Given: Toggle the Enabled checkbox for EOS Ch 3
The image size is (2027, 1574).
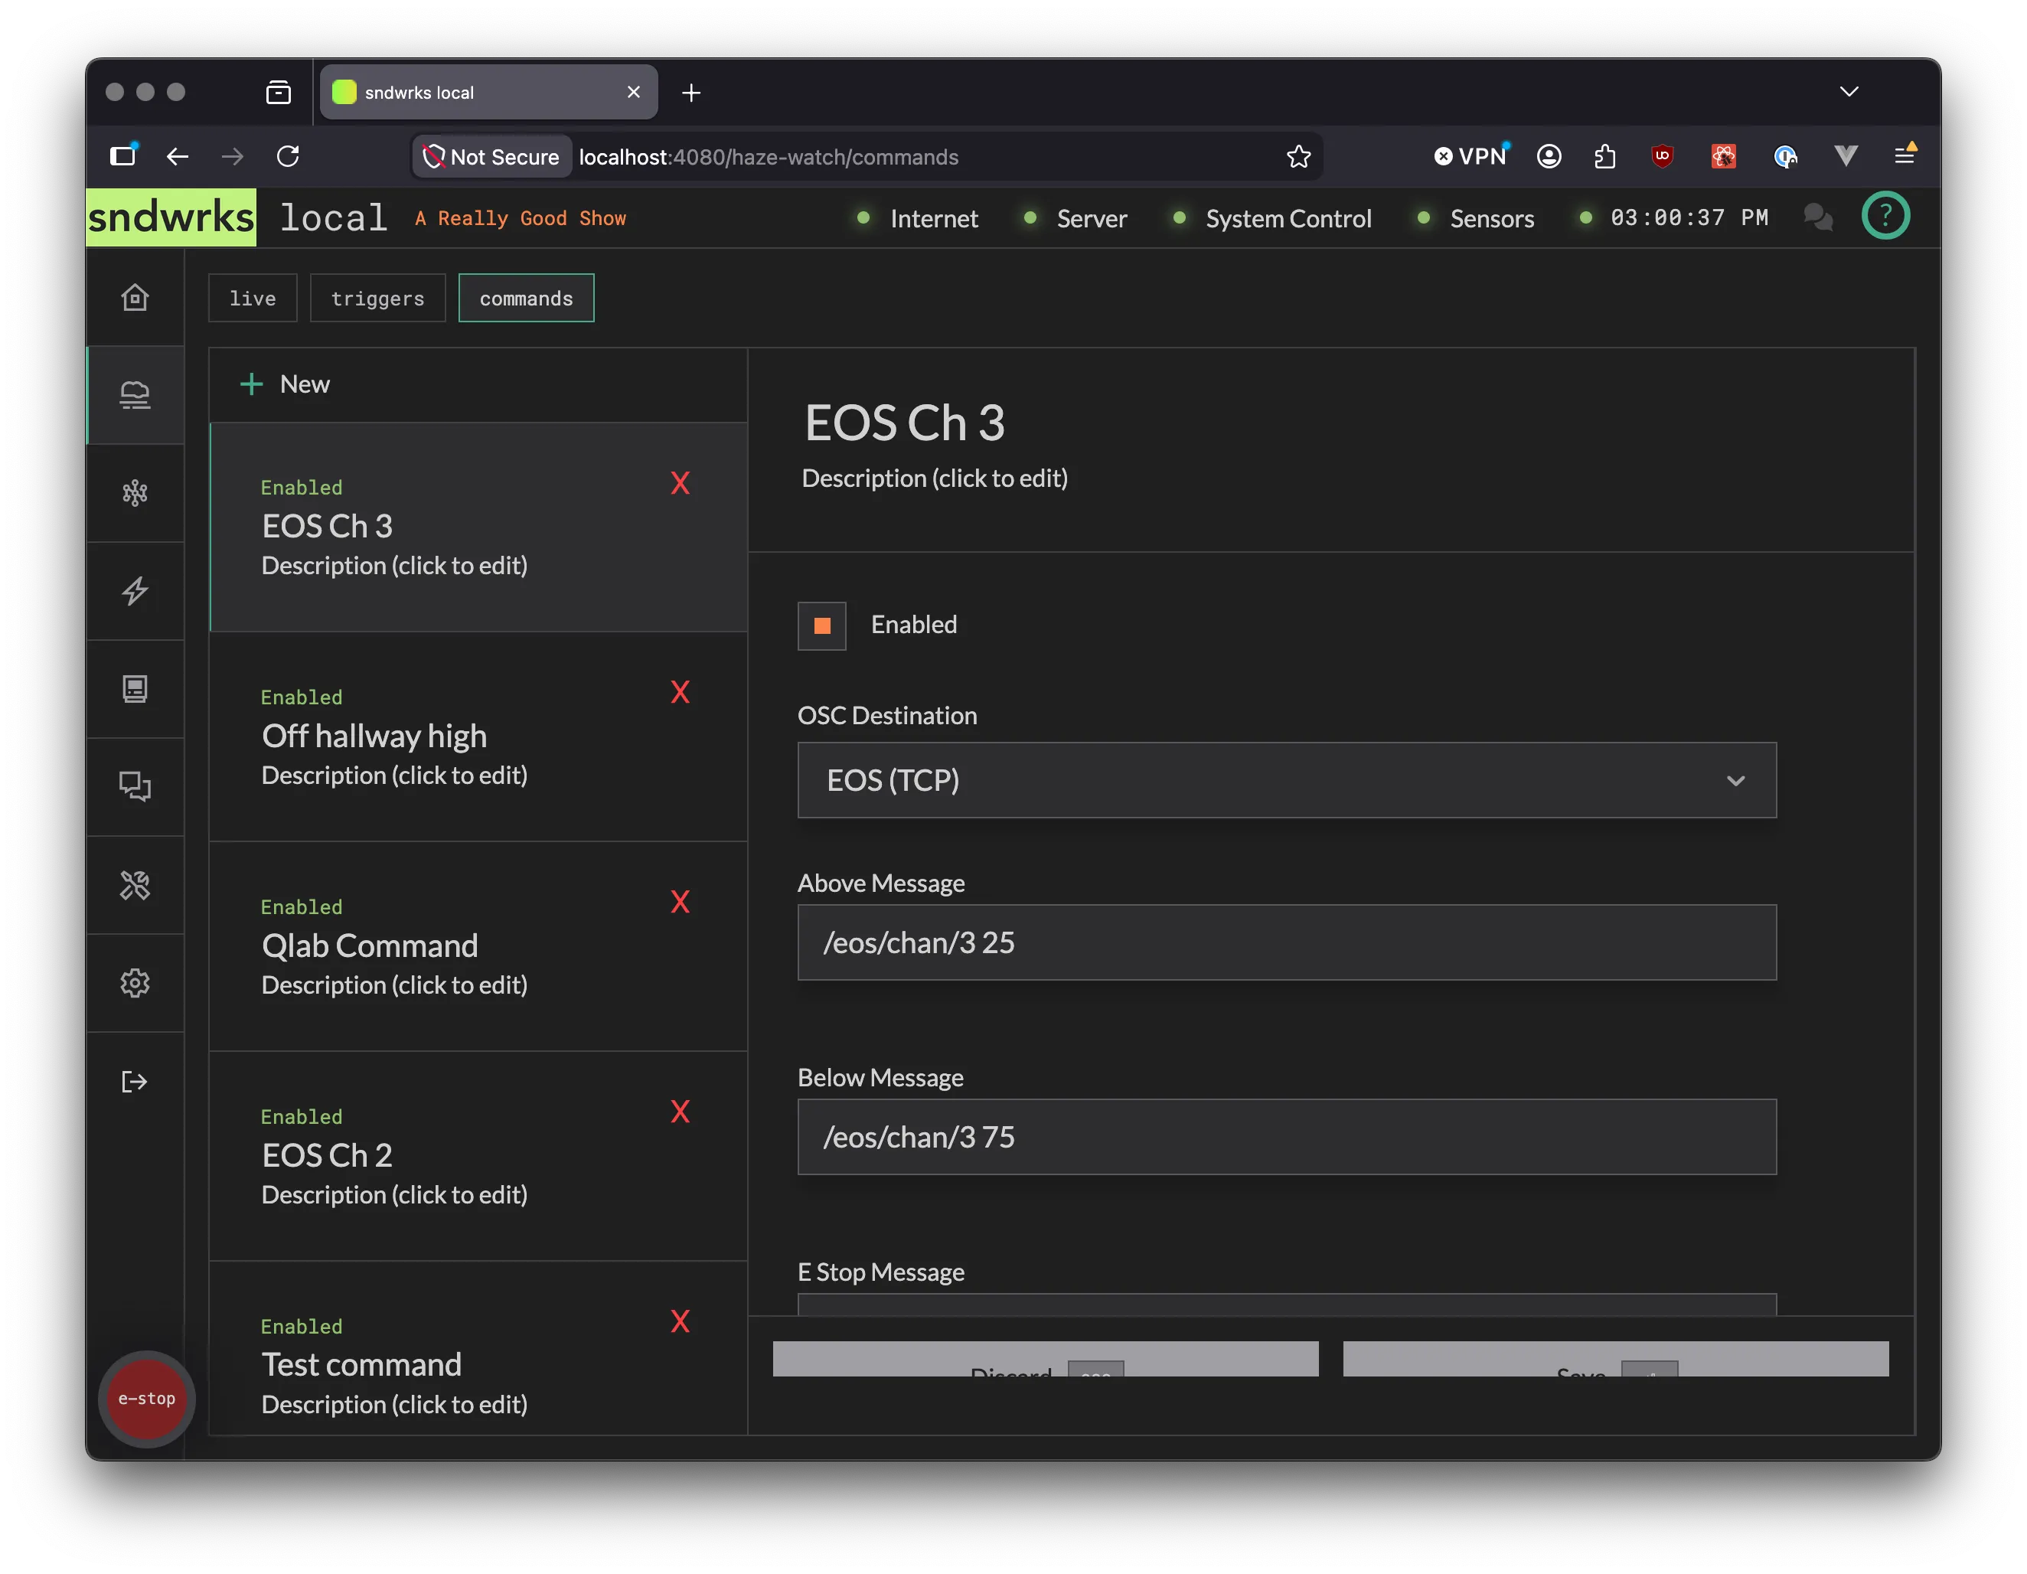Looking at the screenshot, I should [x=821, y=625].
